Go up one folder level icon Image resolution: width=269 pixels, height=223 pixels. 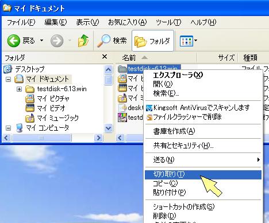[83, 41]
